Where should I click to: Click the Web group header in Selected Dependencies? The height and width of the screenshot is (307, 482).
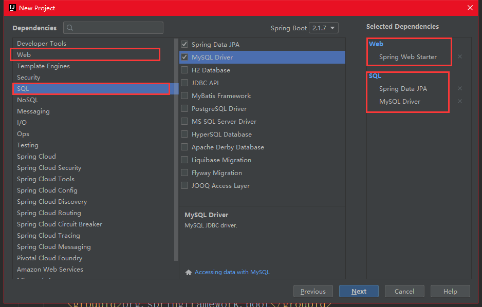[376, 44]
